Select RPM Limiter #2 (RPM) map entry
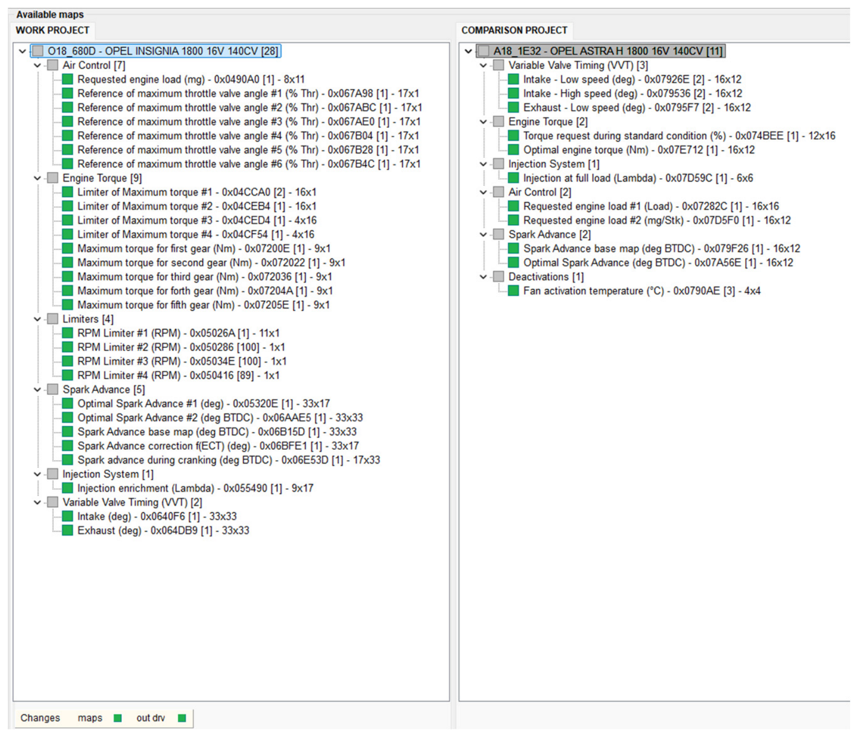The image size is (858, 737). (x=181, y=347)
